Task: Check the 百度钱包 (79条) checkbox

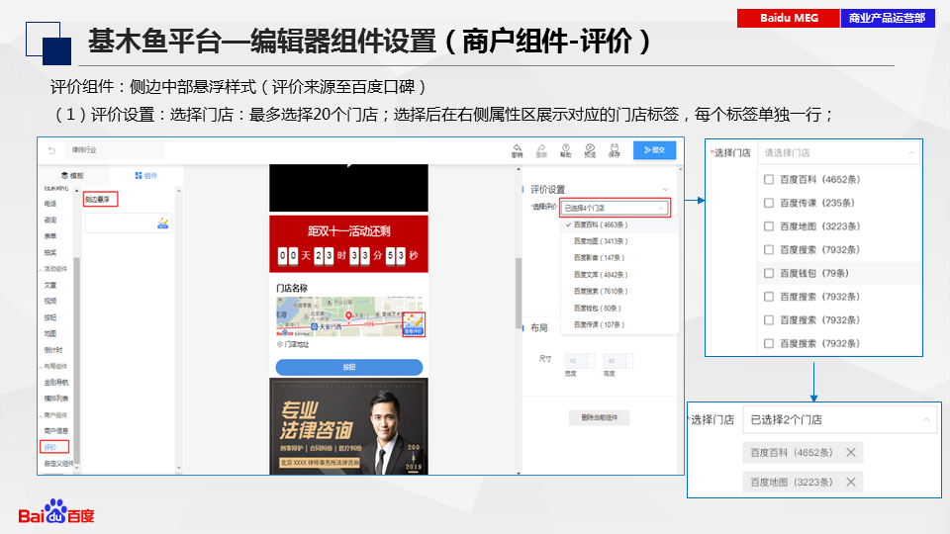Action: pos(769,273)
